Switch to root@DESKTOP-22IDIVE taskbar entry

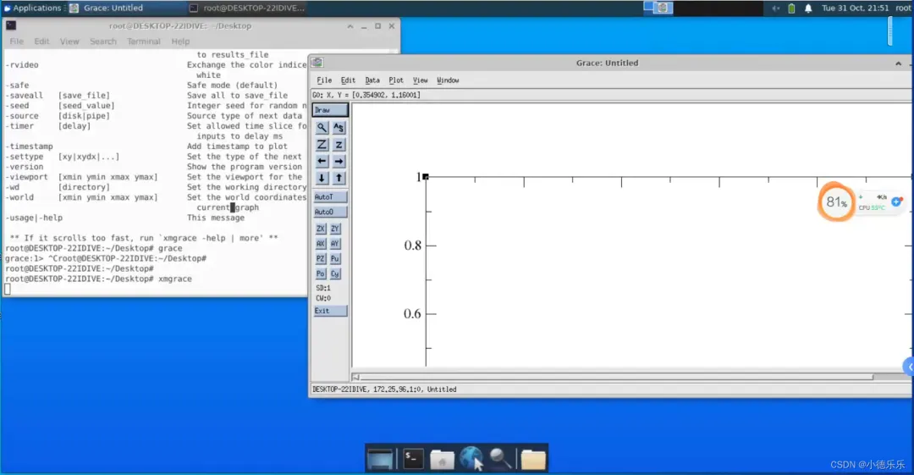247,8
